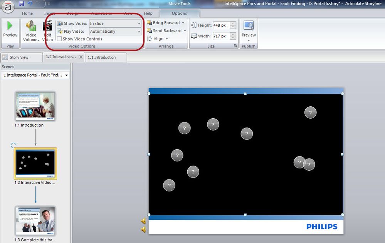Select the 1.3 Complete this slide thumbnail
The height and width of the screenshot is (243, 385).
pos(35,221)
